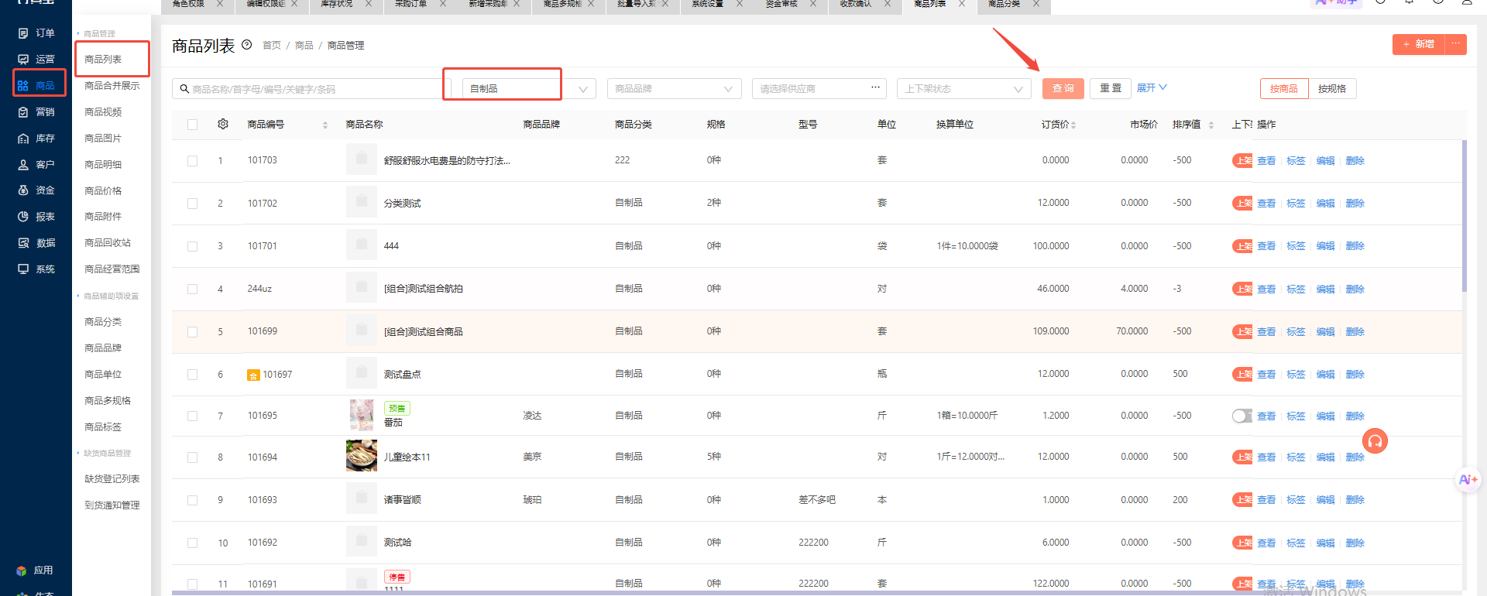This screenshot has height=596, width=1487.
Task: Open the 商品品牌 filter dropdown
Action: click(x=674, y=89)
